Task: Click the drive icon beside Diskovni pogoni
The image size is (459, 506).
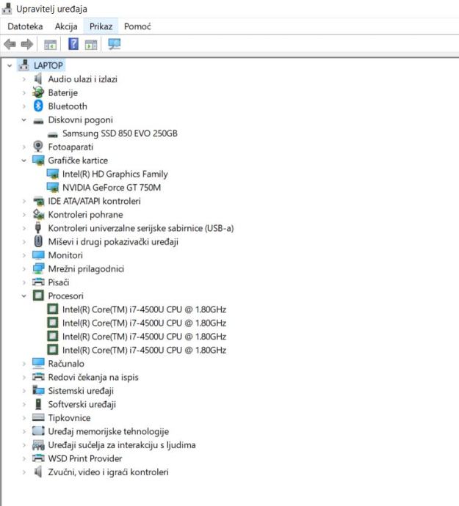Action: click(38, 121)
